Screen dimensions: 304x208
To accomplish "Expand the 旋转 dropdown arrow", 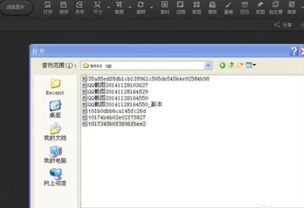I will (x=152, y=7).
